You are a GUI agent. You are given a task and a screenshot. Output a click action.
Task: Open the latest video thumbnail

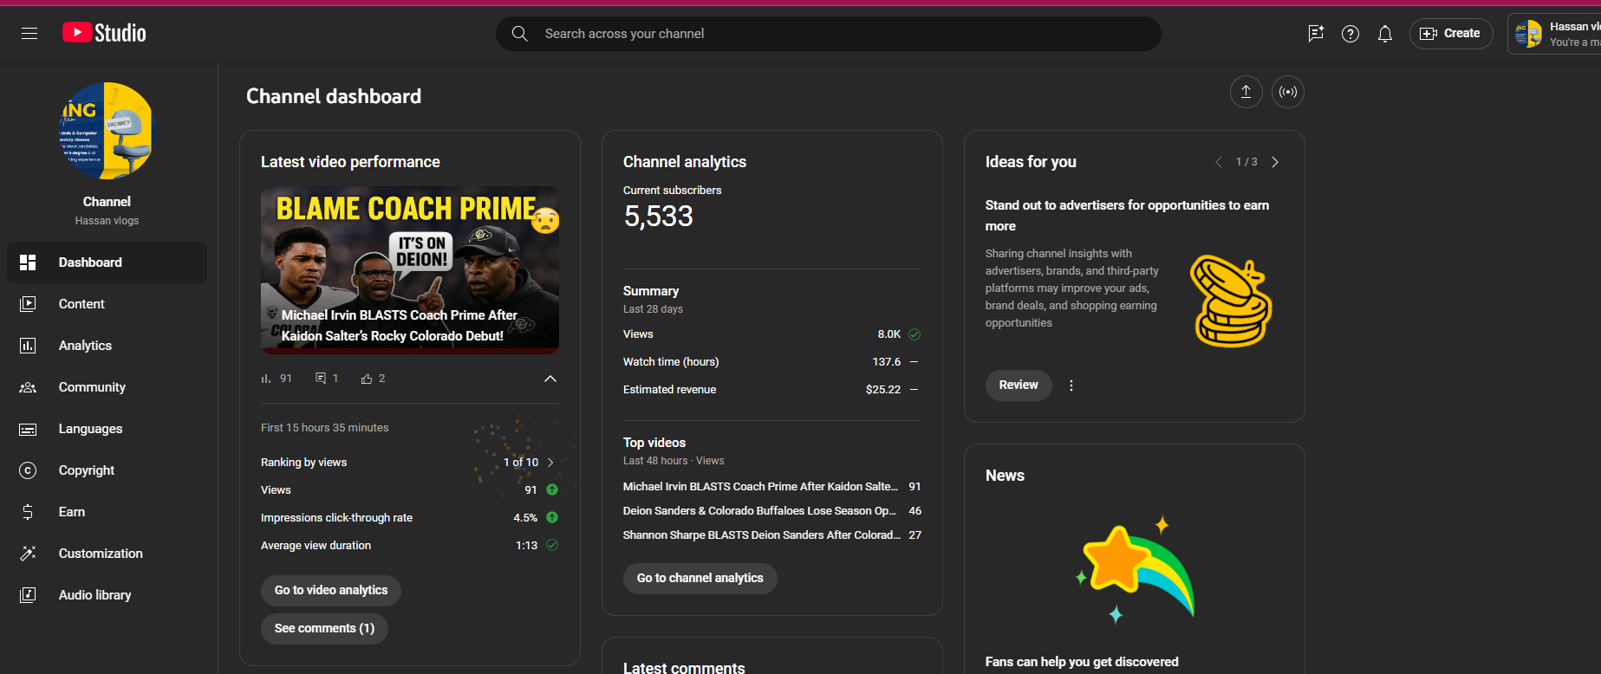[x=410, y=270]
